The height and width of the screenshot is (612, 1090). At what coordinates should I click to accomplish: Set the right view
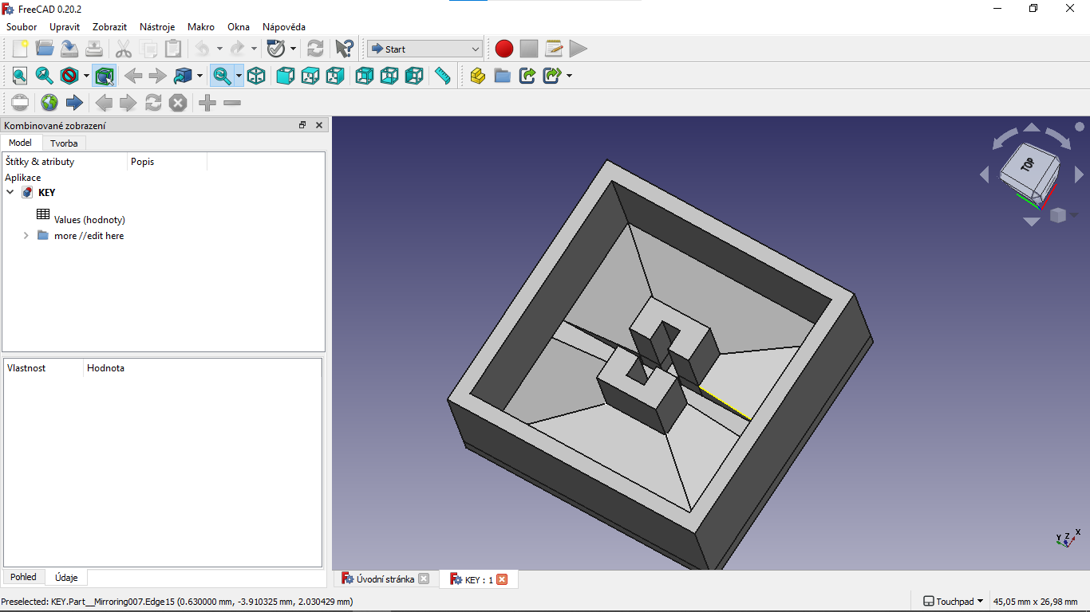(335, 76)
